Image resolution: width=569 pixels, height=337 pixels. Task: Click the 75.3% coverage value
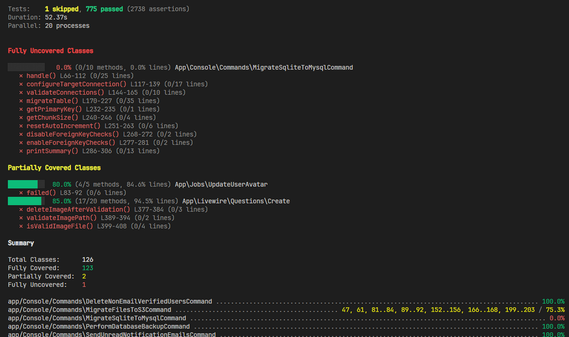tap(555, 310)
